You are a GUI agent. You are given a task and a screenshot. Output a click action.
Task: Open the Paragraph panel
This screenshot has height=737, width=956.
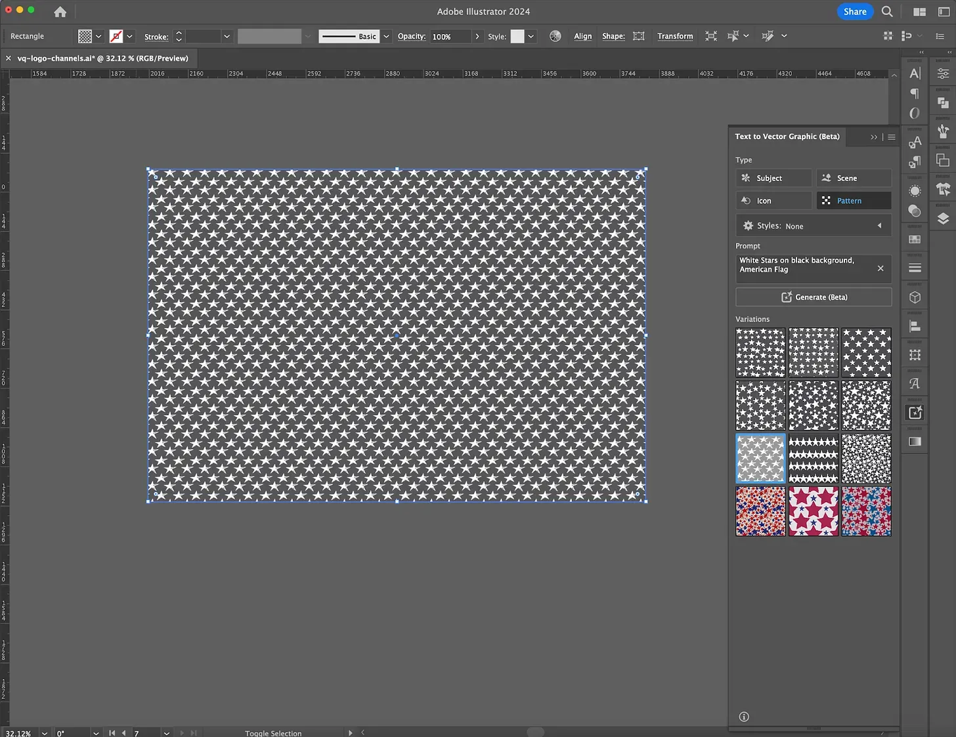pyautogui.click(x=915, y=94)
